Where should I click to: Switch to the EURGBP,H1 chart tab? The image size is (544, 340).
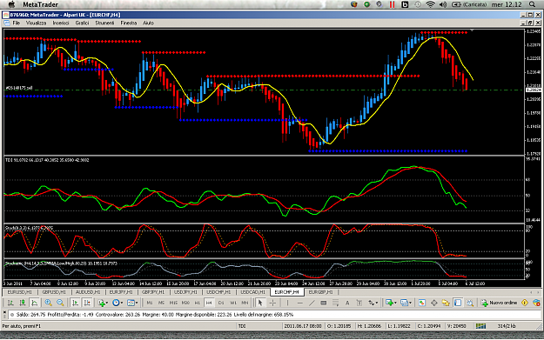click(320, 292)
